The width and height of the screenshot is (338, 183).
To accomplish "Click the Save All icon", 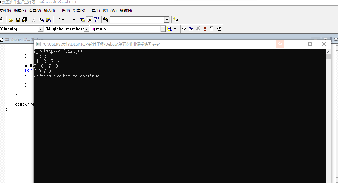I will click(25, 20).
